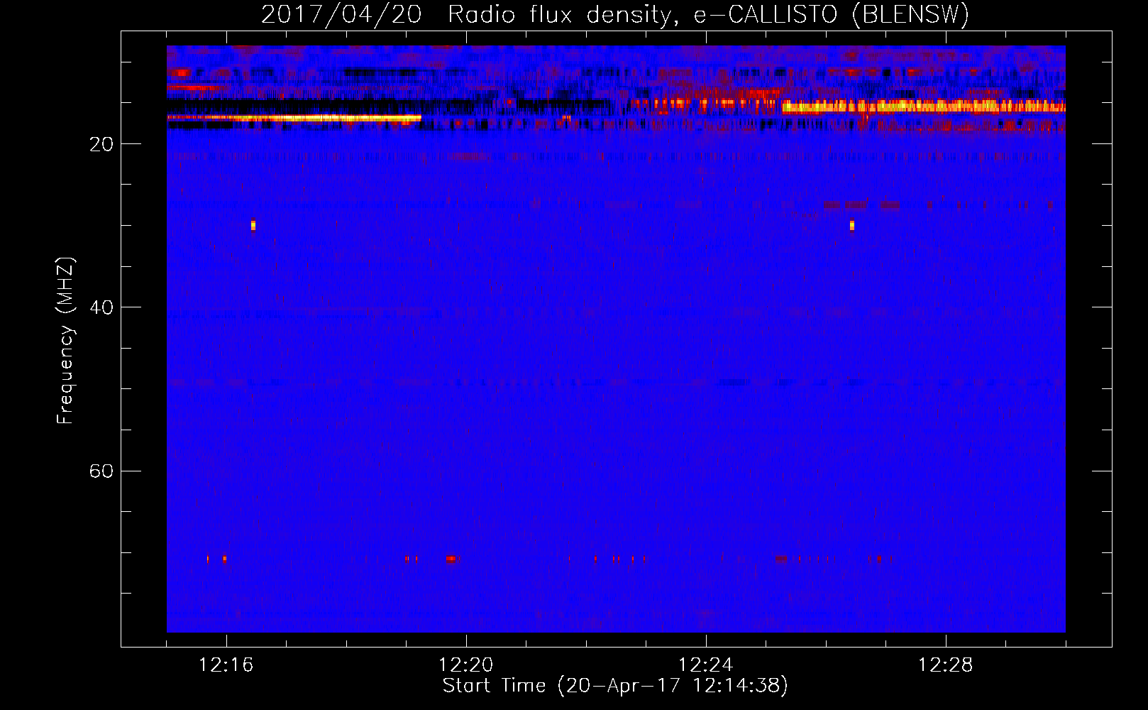Select the '12:20' time axis label
The width and height of the screenshot is (1148, 710).
point(466,665)
